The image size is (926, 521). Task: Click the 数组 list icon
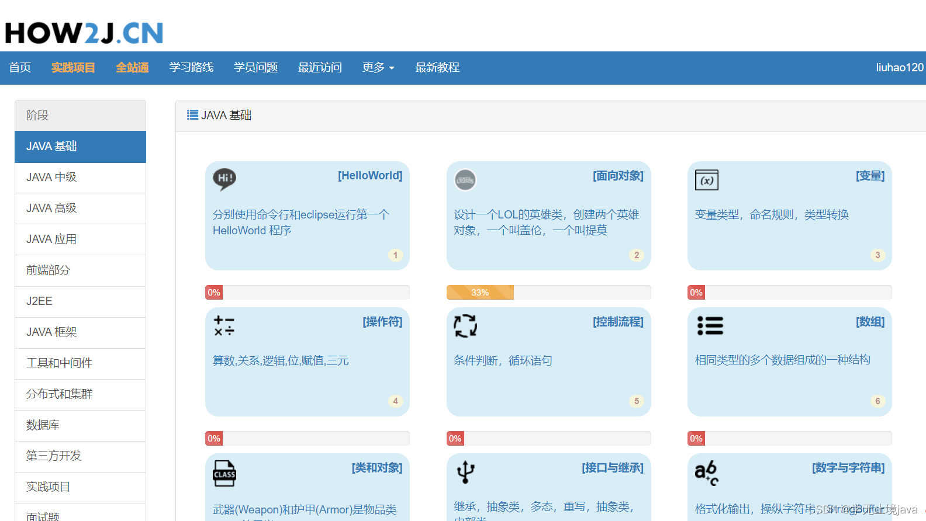pos(710,325)
